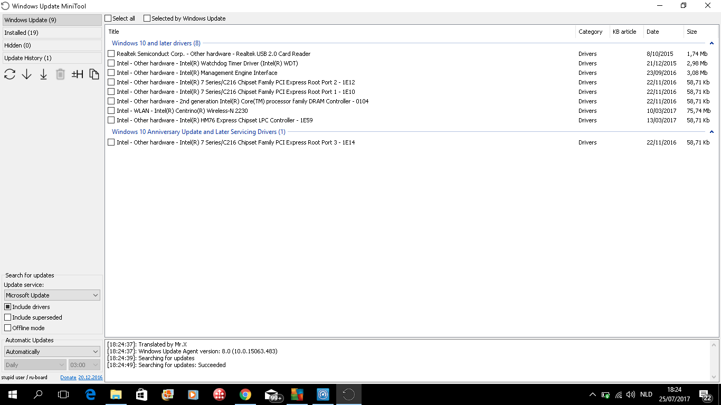This screenshot has height=405, width=721.
Task: Check the Centrino Wireless-N 2230 update
Action: click(111, 111)
